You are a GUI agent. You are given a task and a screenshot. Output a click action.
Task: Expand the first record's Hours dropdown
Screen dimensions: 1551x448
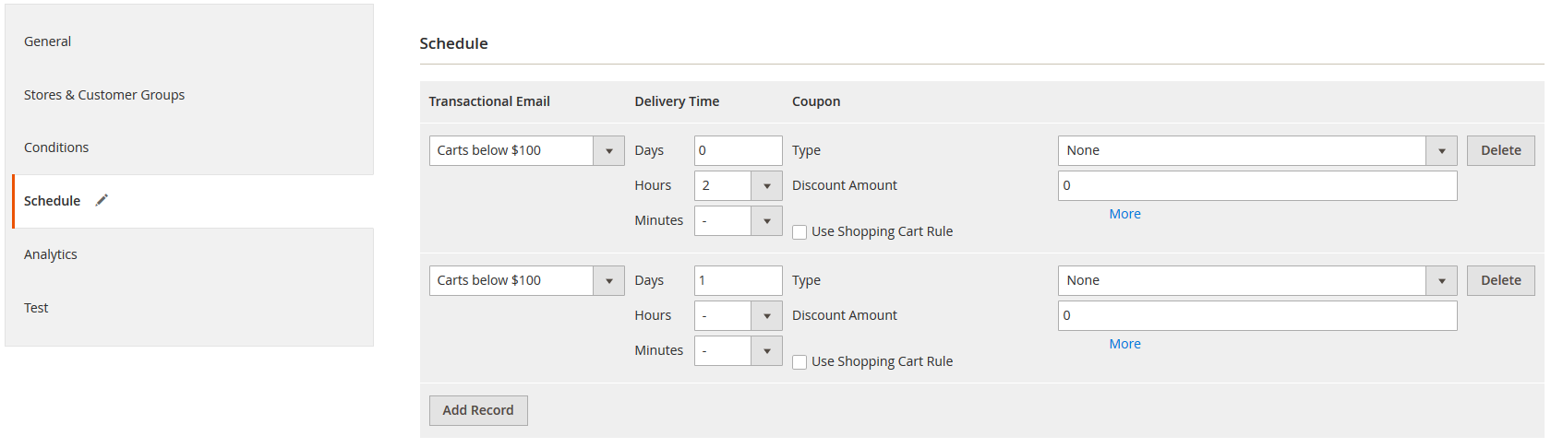tap(766, 186)
